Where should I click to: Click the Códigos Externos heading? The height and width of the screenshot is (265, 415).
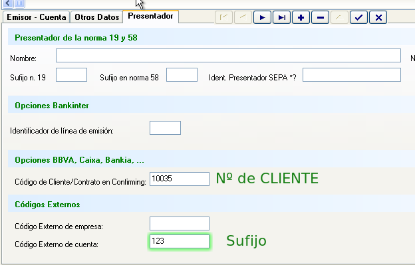[x=47, y=205]
